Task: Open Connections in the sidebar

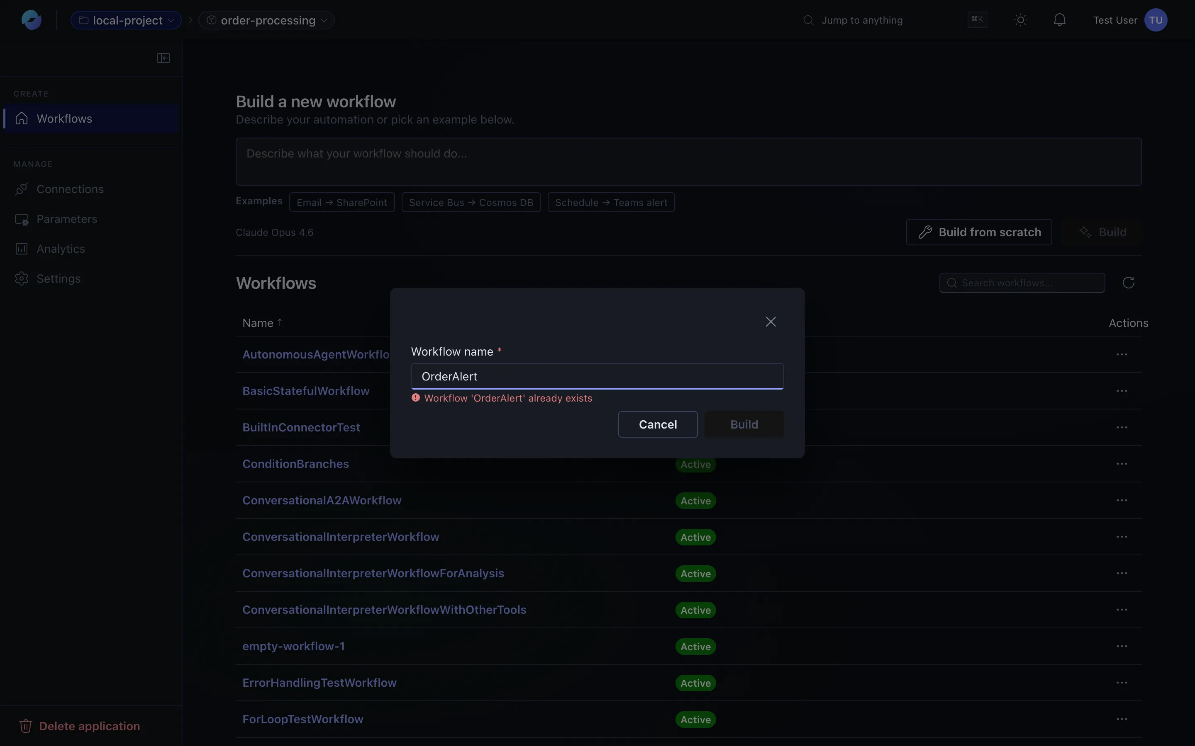Action: pyautogui.click(x=91, y=189)
